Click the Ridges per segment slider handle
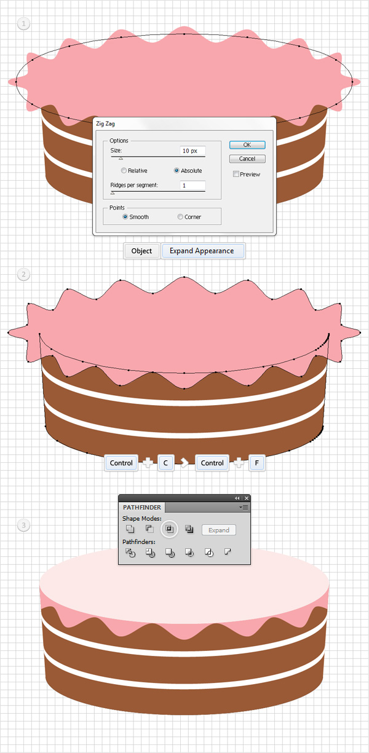Screen dimensions: 369x753 point(112,193)
